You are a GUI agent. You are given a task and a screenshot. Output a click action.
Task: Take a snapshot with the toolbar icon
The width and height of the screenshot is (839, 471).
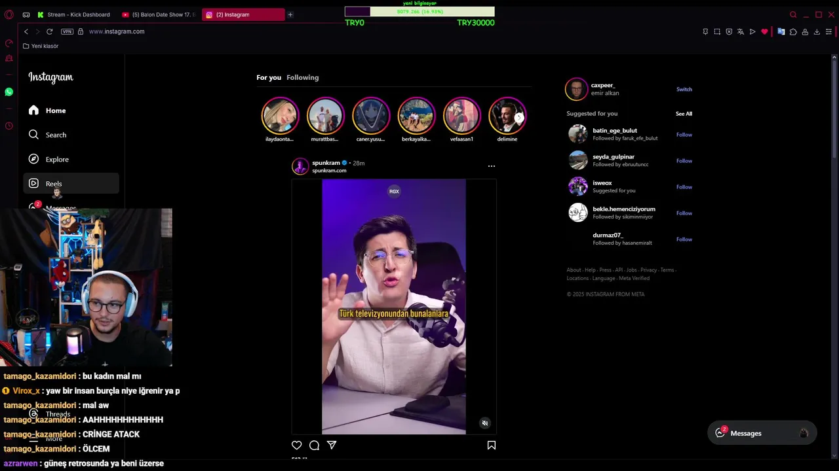[x=717, y=31]
